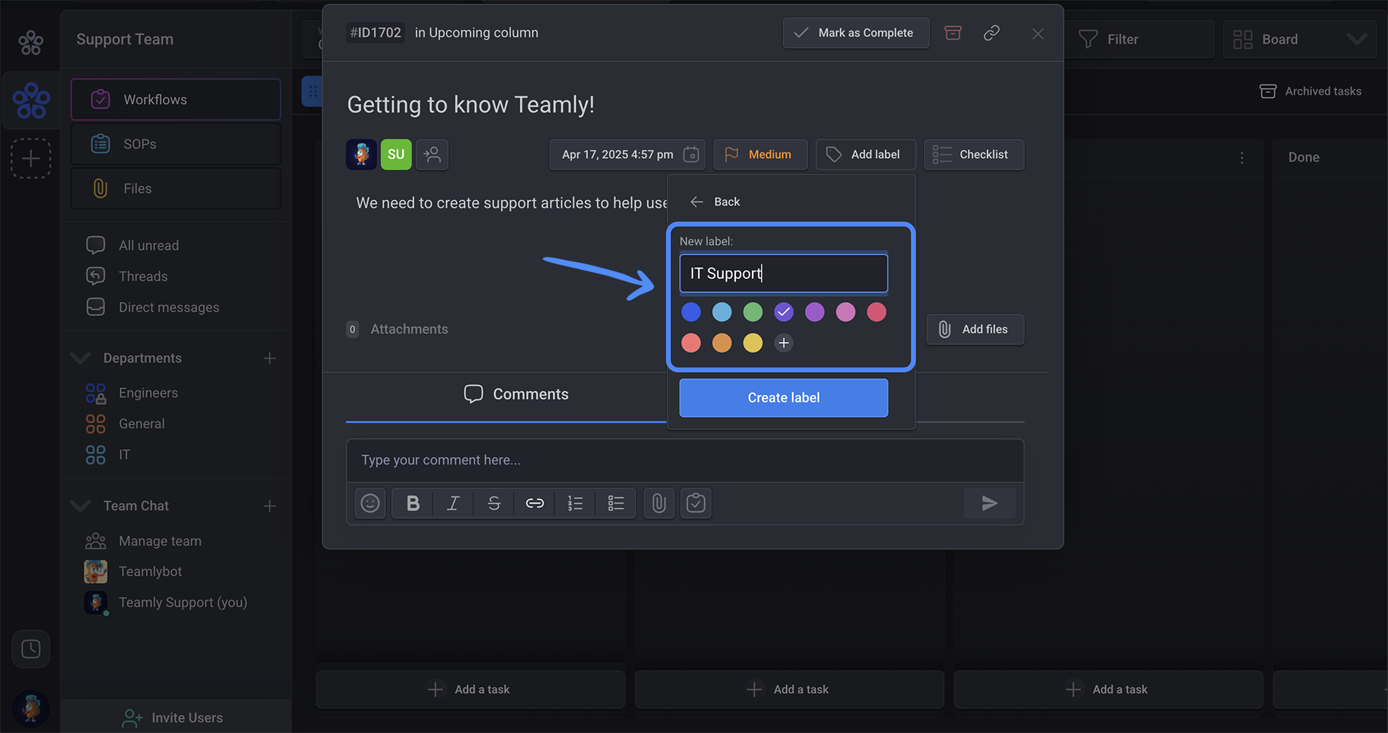Switch to the Comments tab

pos(516,394)
